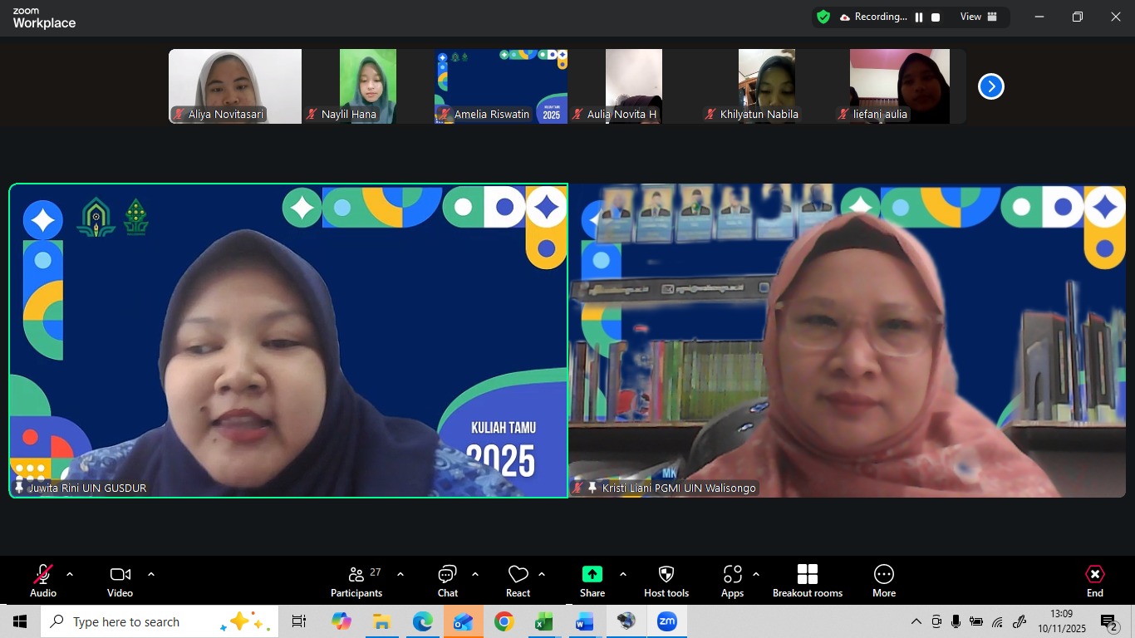1135x638 pixels.
Task: Open Host tools shield icon
Action: tap(666, 580)
